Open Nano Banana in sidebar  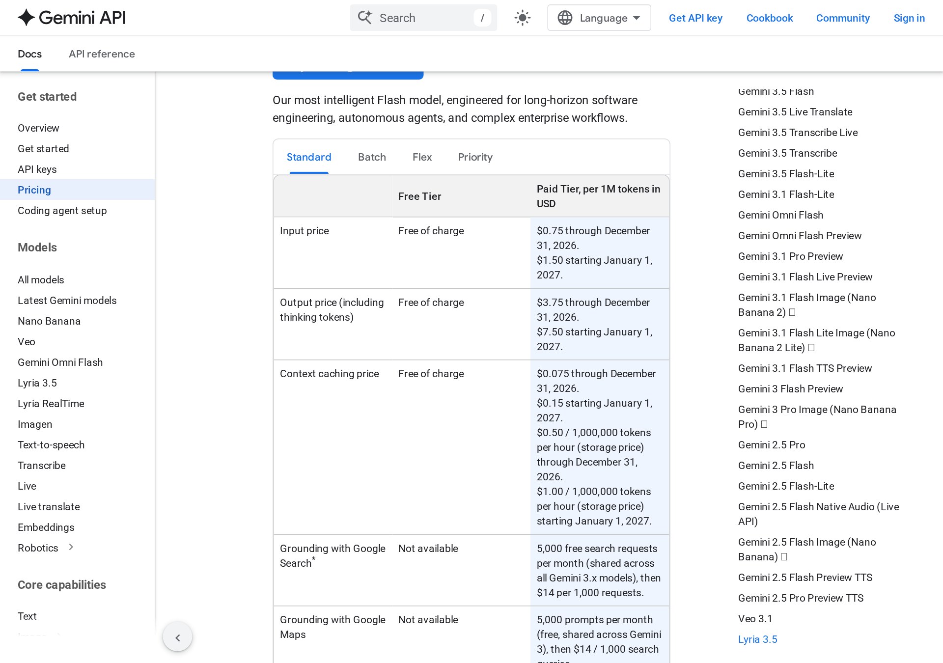tap(49, 321)
